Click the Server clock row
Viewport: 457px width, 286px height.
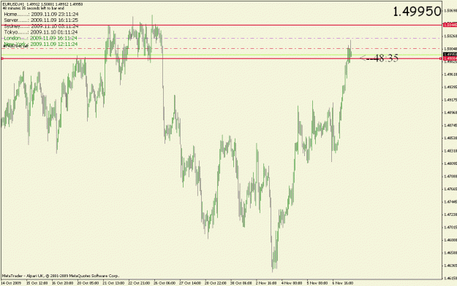pyautogui.click(x=41, y=20)
